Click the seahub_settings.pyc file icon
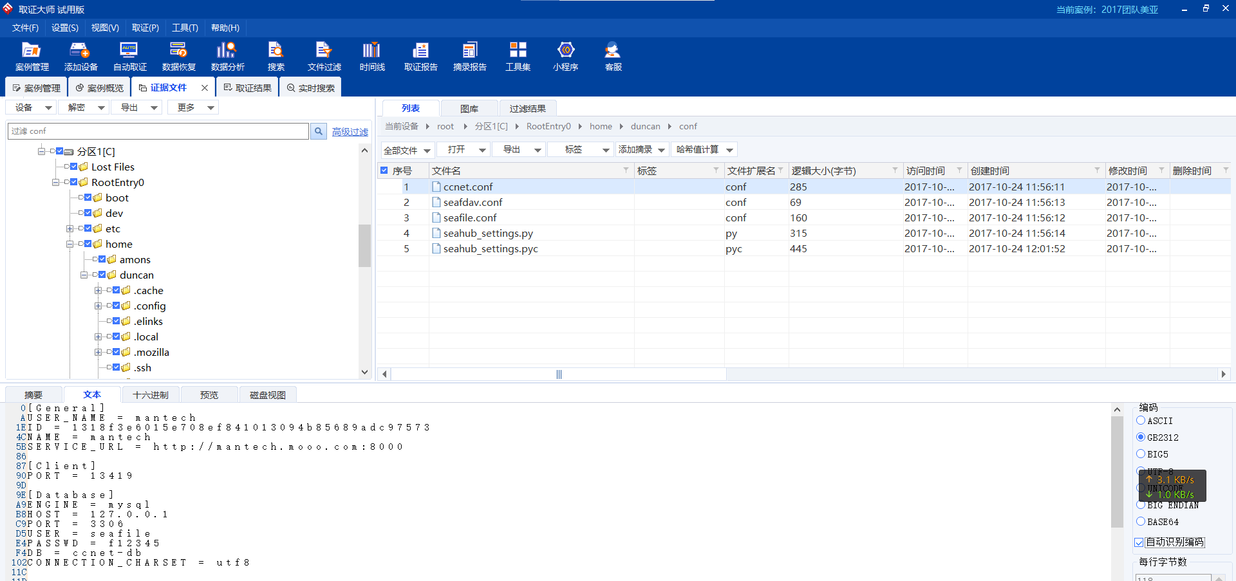Viewport: 1236px width, 581px height. (x=436, y=248)
